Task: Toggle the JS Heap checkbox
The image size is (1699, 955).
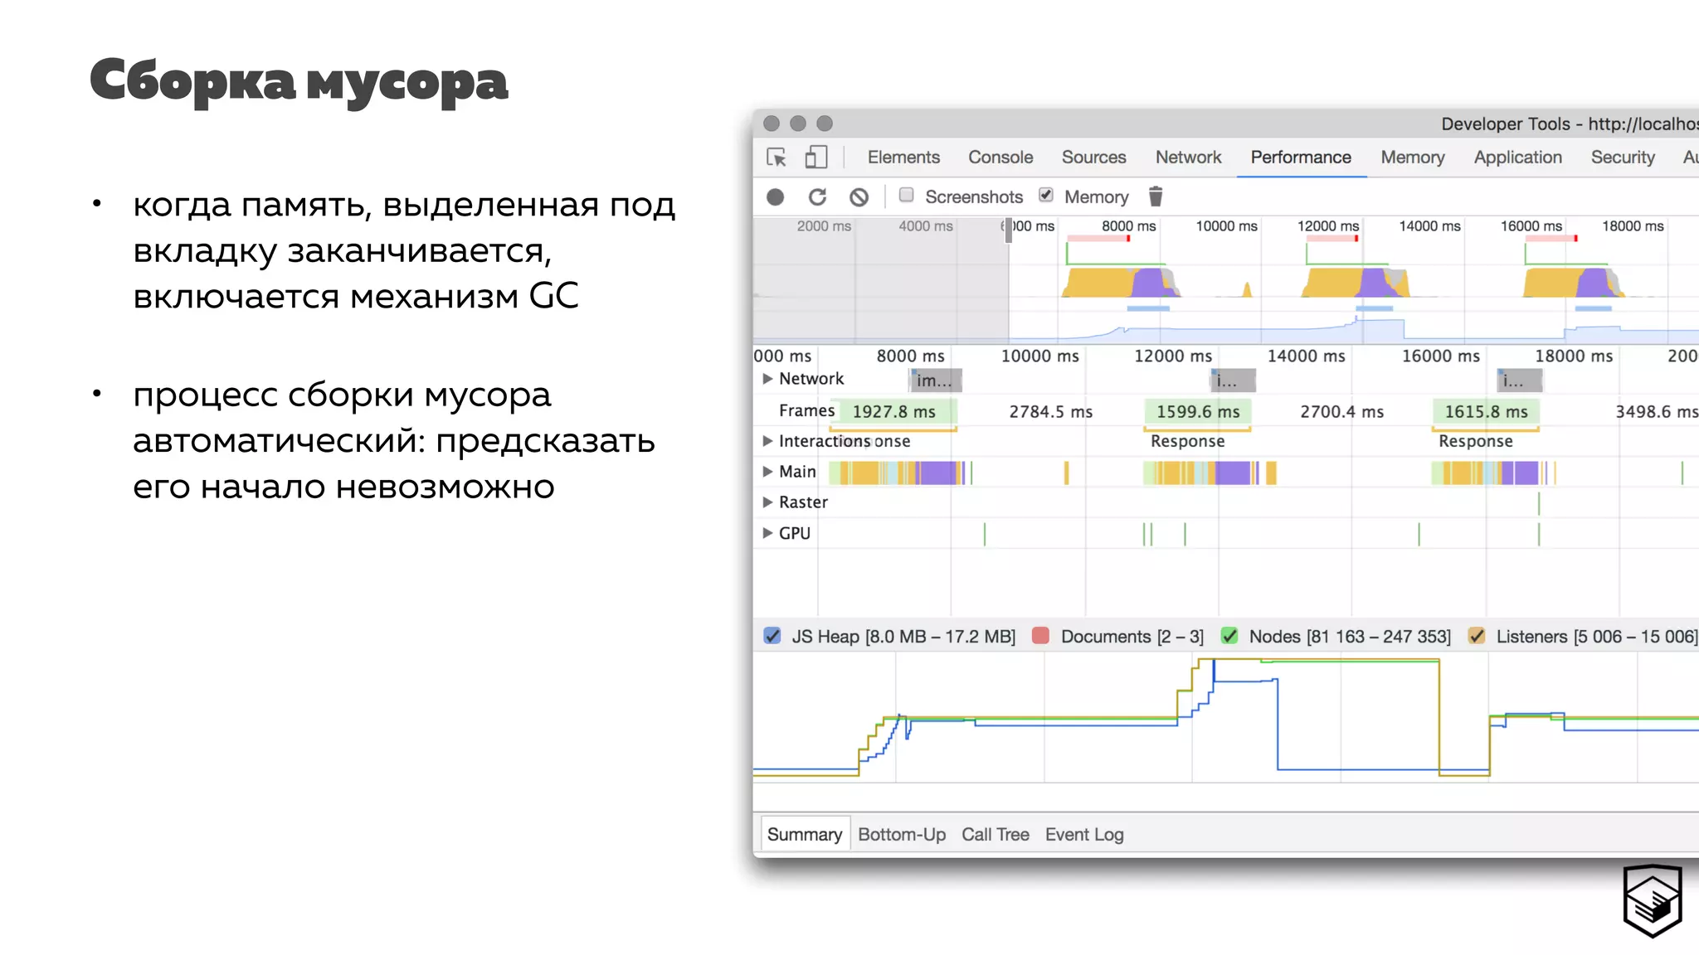Action: pos(772,636)
